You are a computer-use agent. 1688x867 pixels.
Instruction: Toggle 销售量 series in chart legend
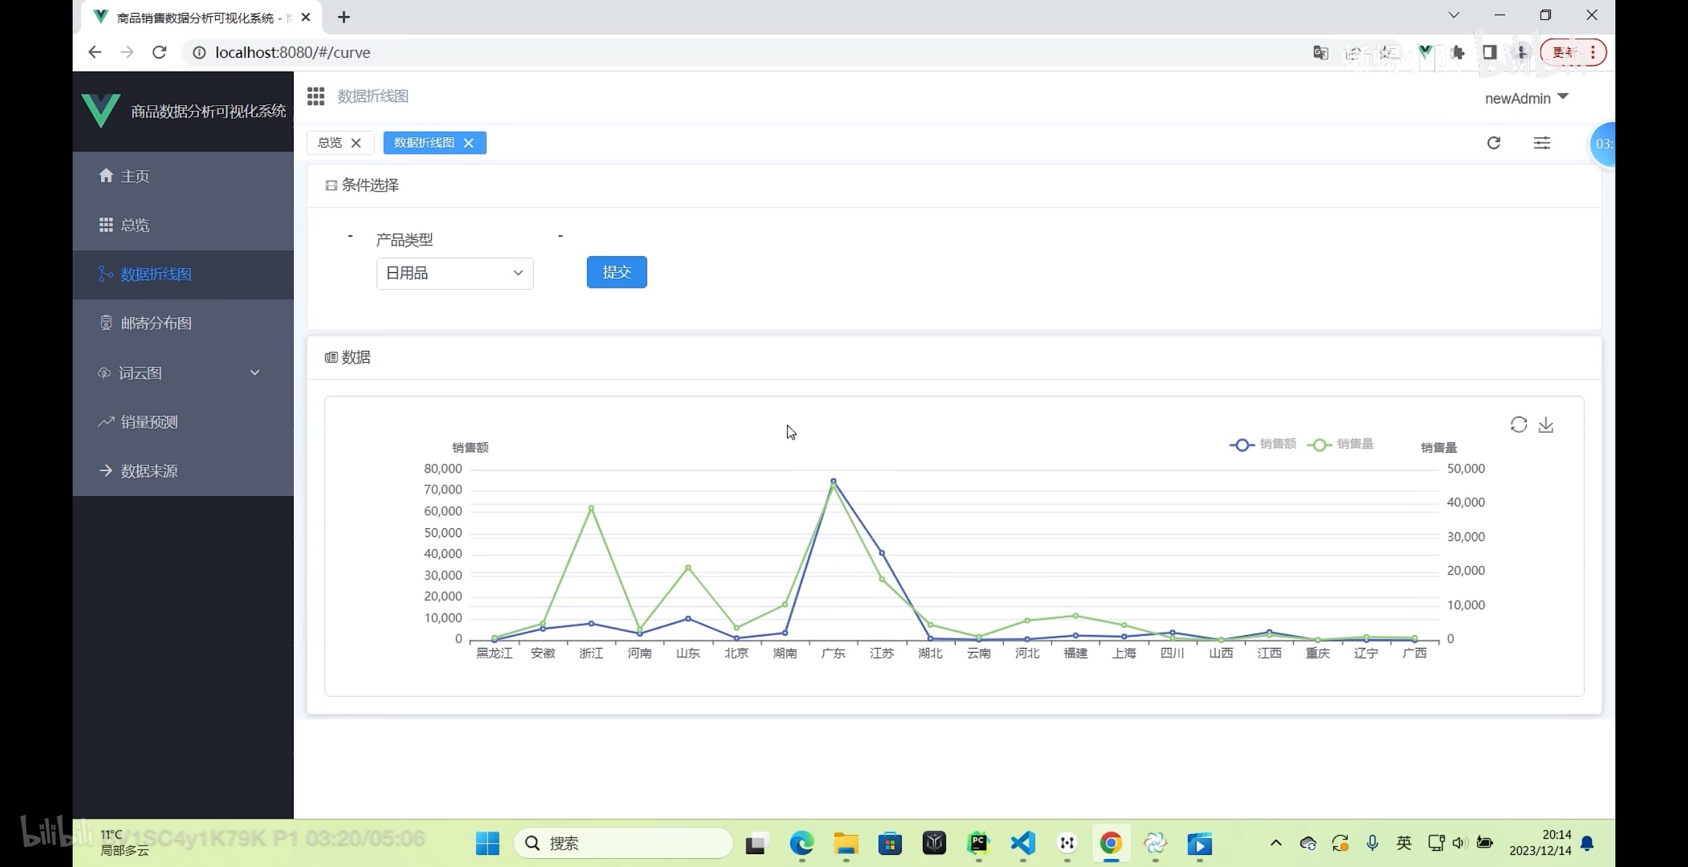[x=1340, y=444]
